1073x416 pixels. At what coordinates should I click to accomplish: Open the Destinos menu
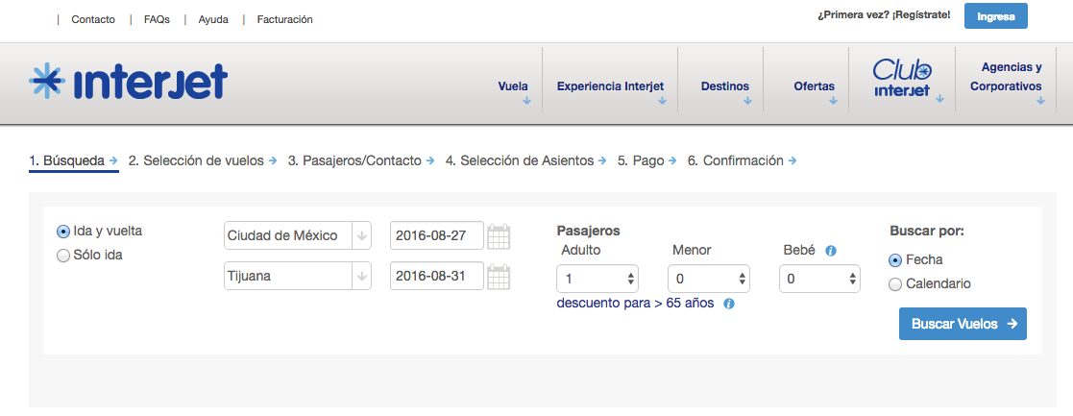point(724,86)
